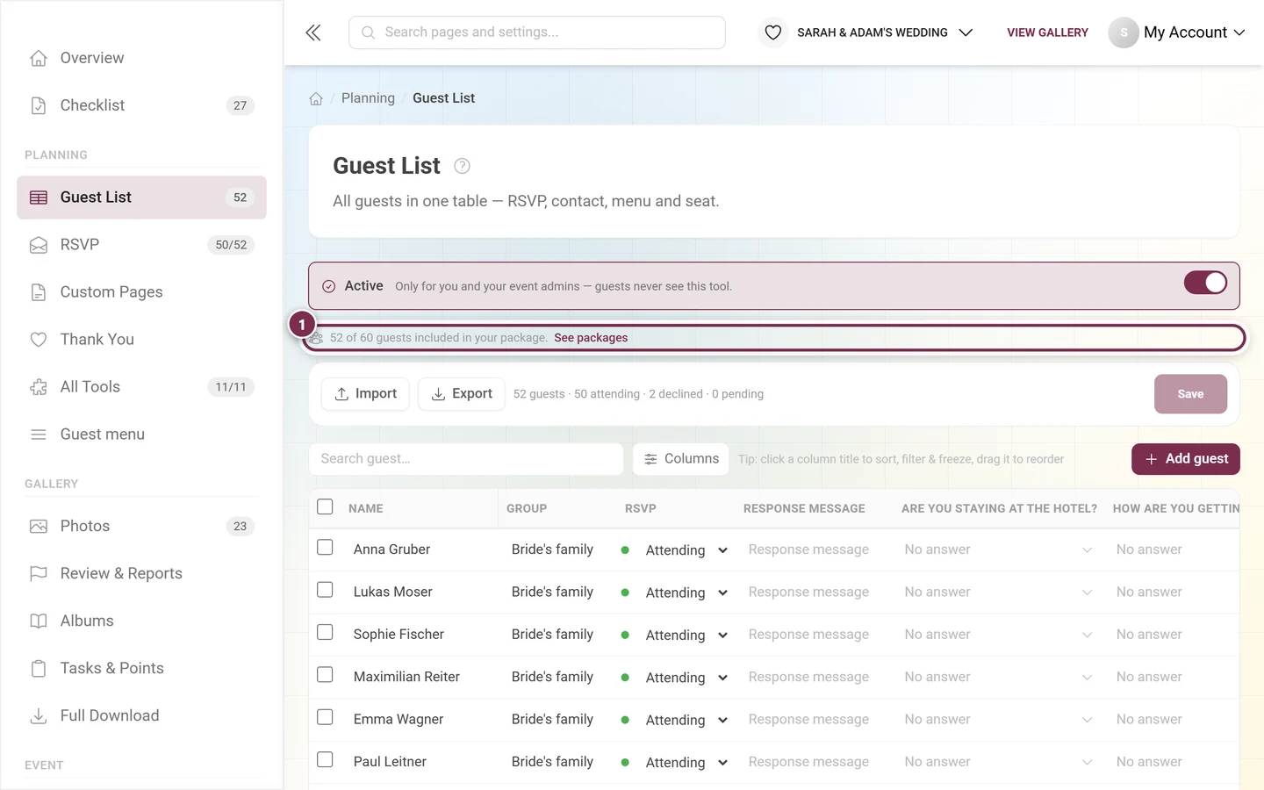This screenshot has height=790, width=1264.
Task: Open the help icon next to Guest List title
Action: [462, 166]
